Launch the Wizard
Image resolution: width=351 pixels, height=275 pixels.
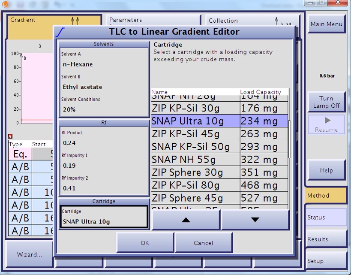(29, 254)
